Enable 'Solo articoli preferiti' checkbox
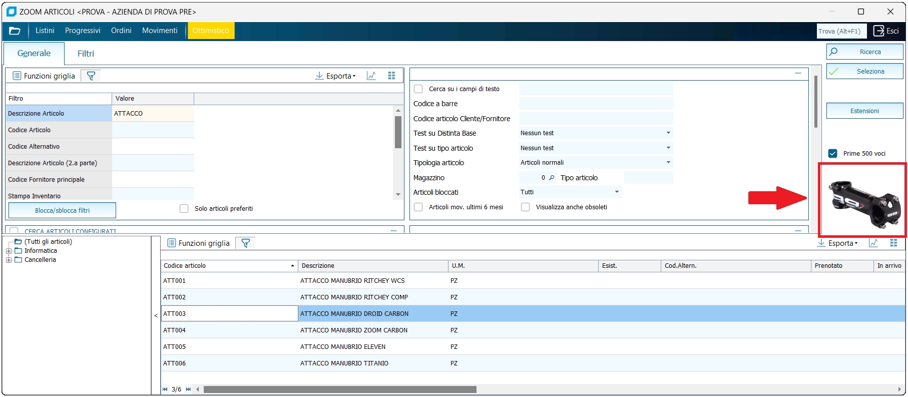This screenshot has height=397, width=908. 184,209
